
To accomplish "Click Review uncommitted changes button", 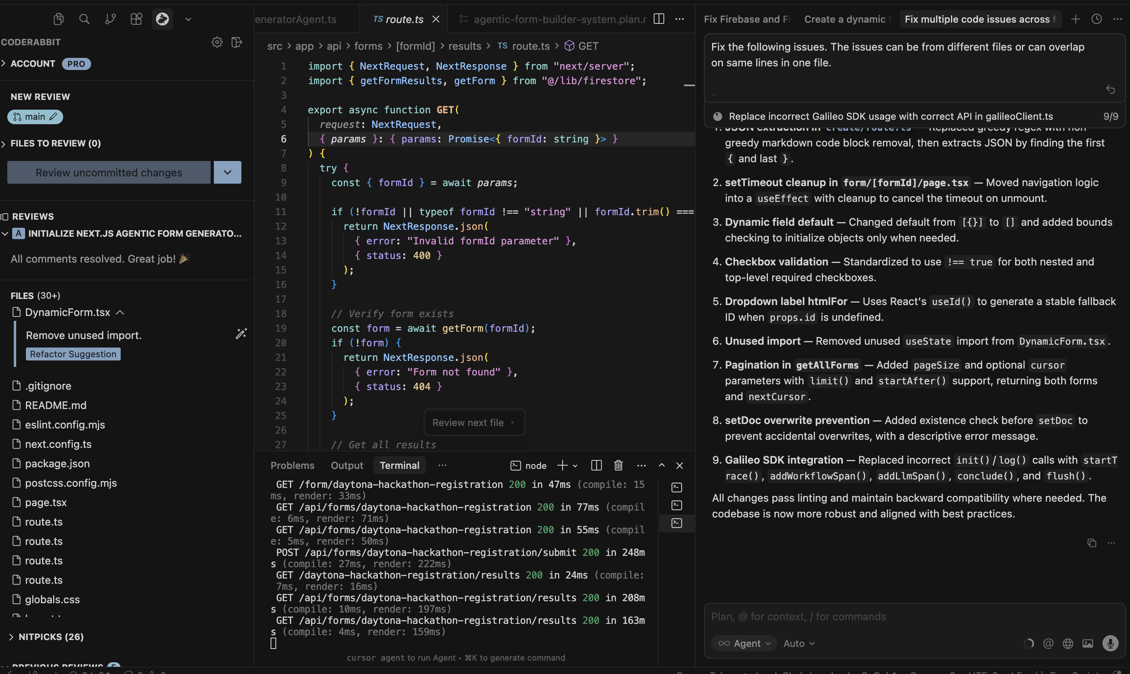I will click(109, 173).
